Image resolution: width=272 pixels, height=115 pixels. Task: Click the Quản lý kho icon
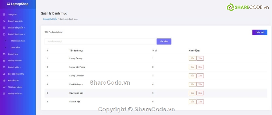point(4,54)
